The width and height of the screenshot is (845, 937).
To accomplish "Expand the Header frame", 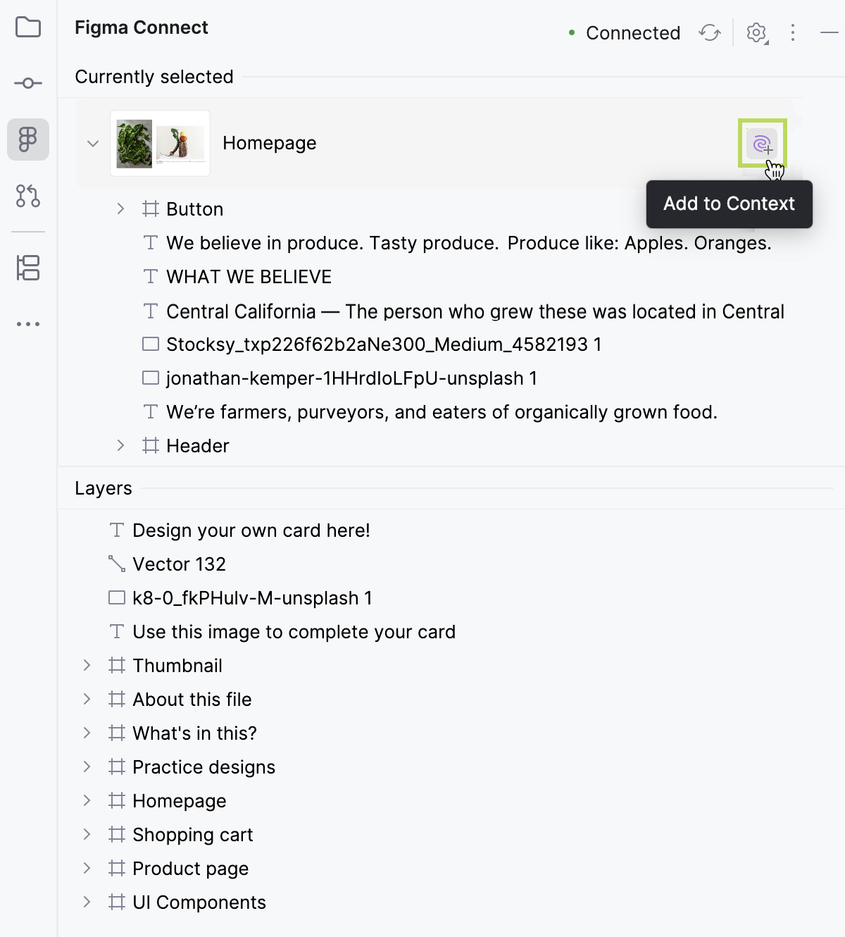I will click(x=120, y=445).
